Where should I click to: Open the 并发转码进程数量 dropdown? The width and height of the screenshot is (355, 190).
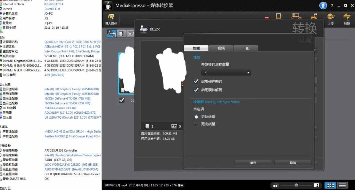click(226, 72)
